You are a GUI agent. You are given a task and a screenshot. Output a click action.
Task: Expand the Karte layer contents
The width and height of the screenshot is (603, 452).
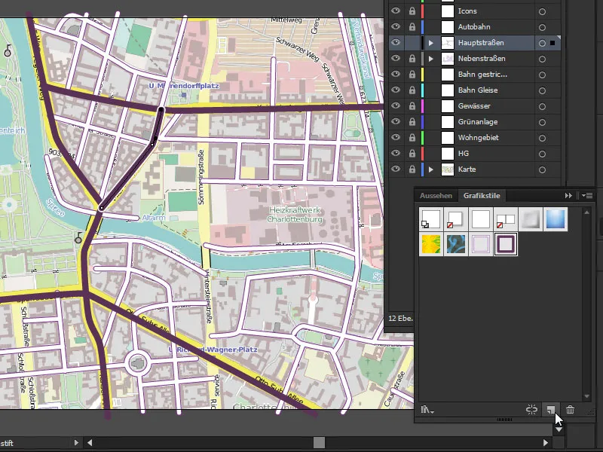coord(431,169)
